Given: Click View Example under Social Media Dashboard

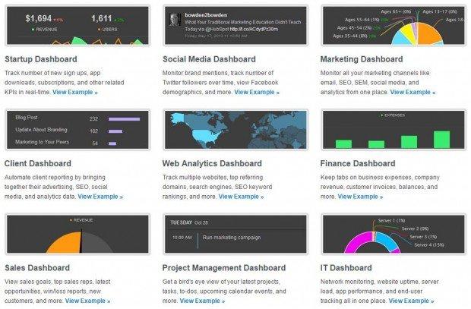Looking at the screenshot, I should (257, 92).
